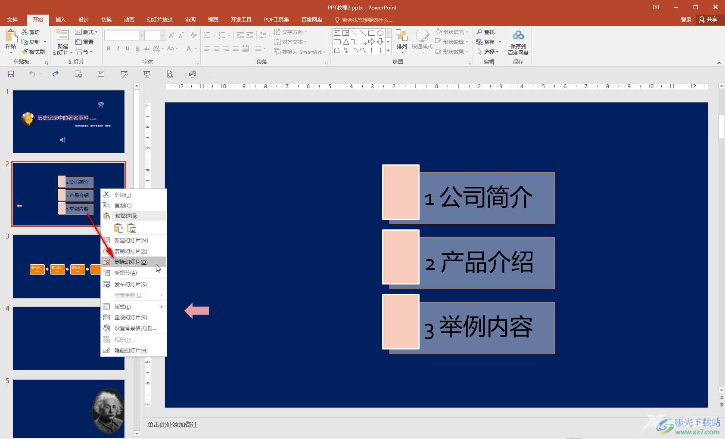725x439 pixels.
Task: Expand the shapes gallery more button
Action: click(388, 51)
